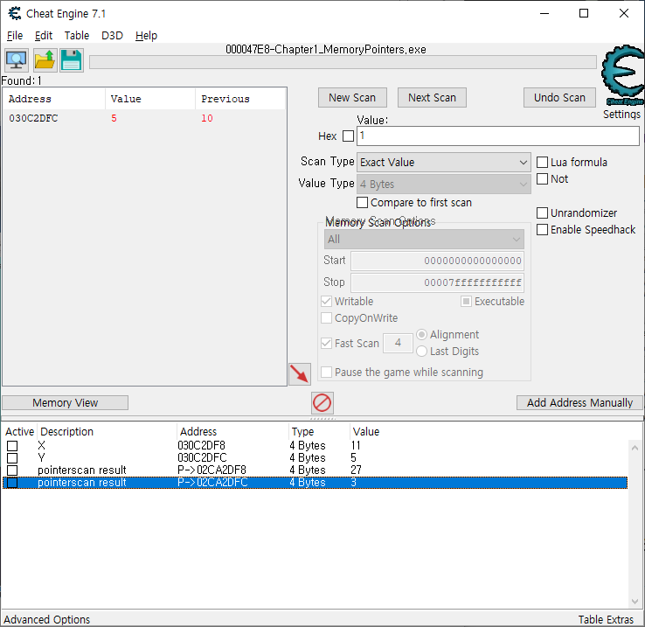
Task: Open Advanced Options
Action: 47,619
